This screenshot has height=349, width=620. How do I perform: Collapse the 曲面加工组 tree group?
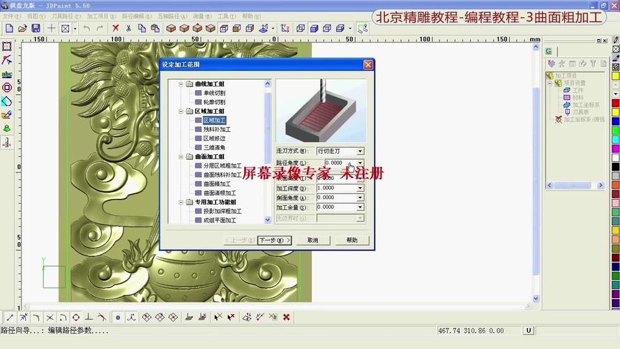click(181, 156)
